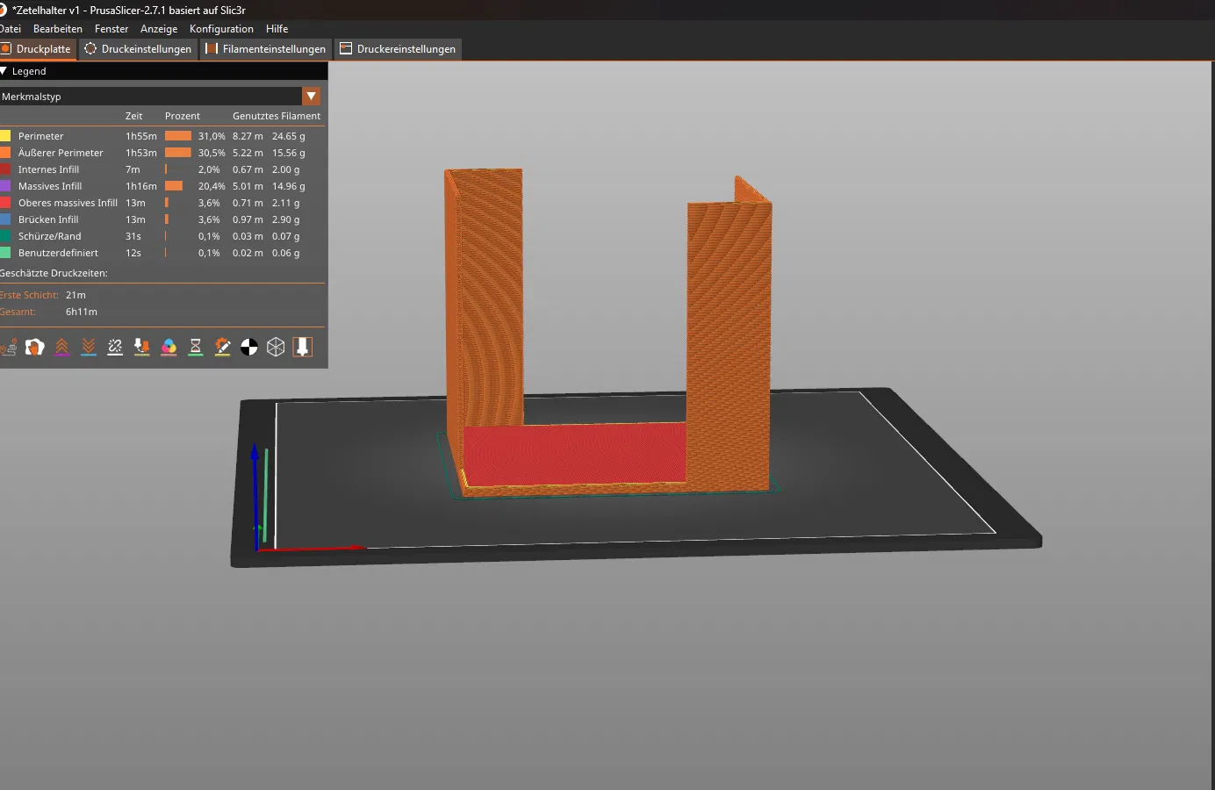This screenshot has height=790, width=1215.
Task: Toggle shells wireframe cube icon
Action: 276,348
